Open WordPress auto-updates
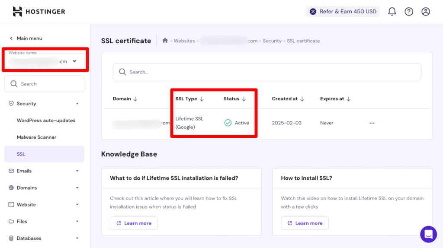Image resolution: width=443 pixels, height=248 pixels. (x=46, y=121)
